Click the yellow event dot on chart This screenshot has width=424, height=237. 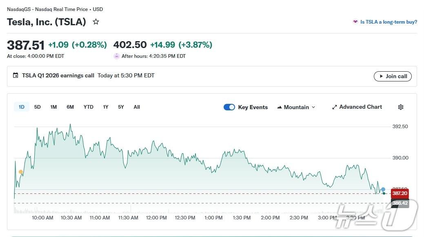pyautogui.click(x=21, y=172)
